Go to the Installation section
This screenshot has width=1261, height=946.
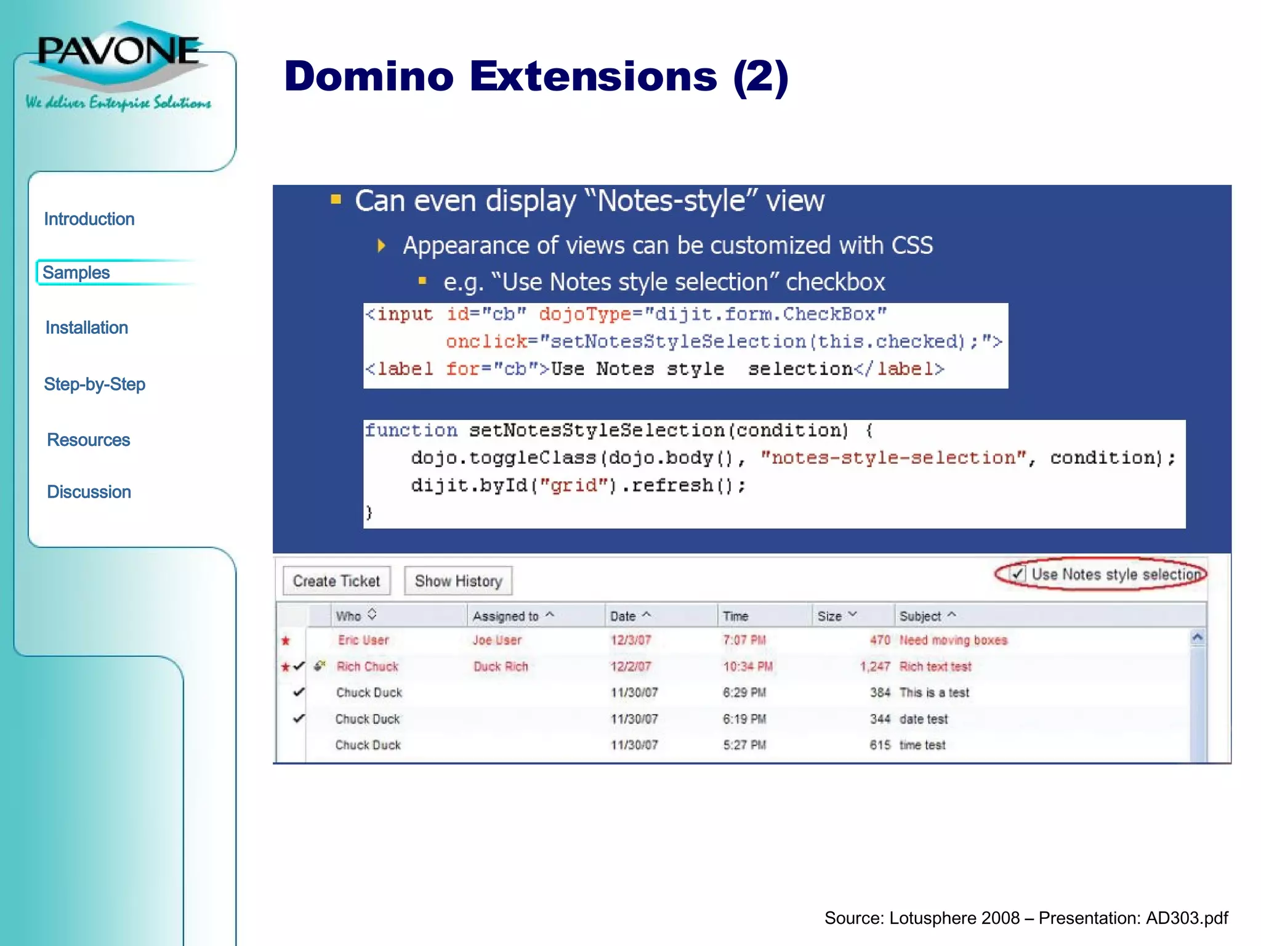(87, 328)
